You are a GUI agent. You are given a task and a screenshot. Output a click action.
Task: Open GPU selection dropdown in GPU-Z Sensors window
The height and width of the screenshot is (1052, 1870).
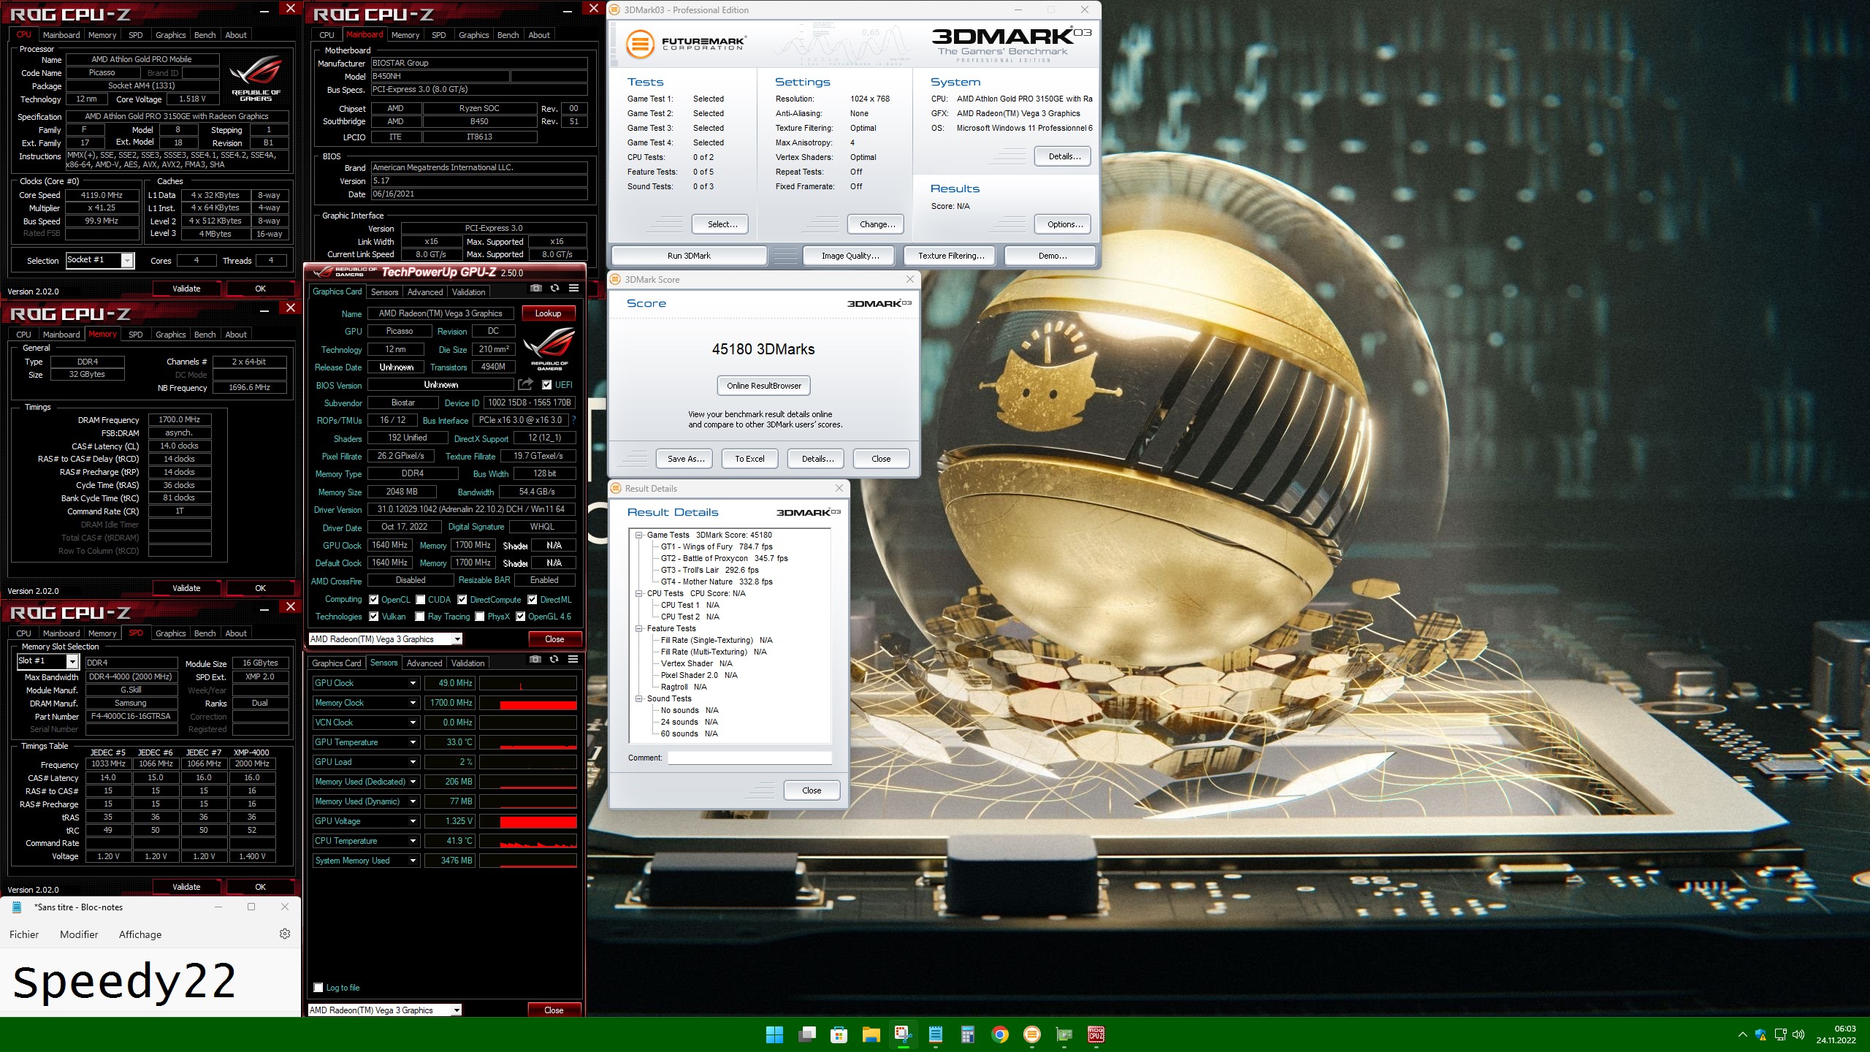tap(385, 1010)
